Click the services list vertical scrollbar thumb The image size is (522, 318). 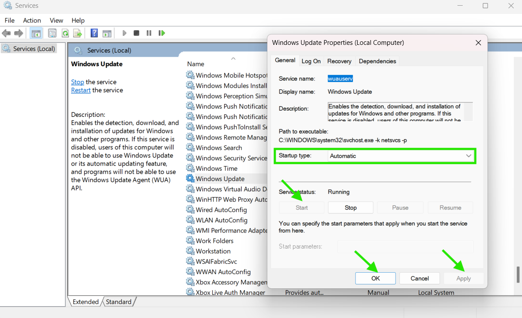(518, 274)
